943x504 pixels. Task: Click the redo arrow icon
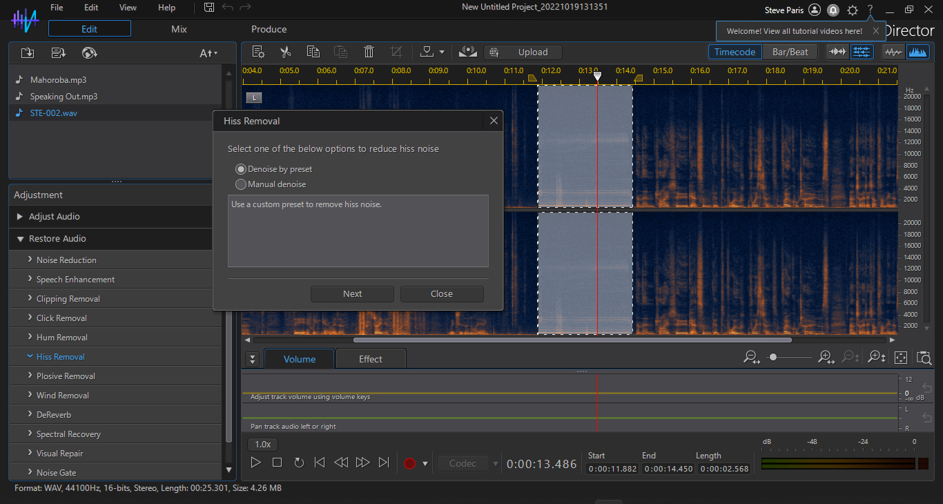click(245, 8)
